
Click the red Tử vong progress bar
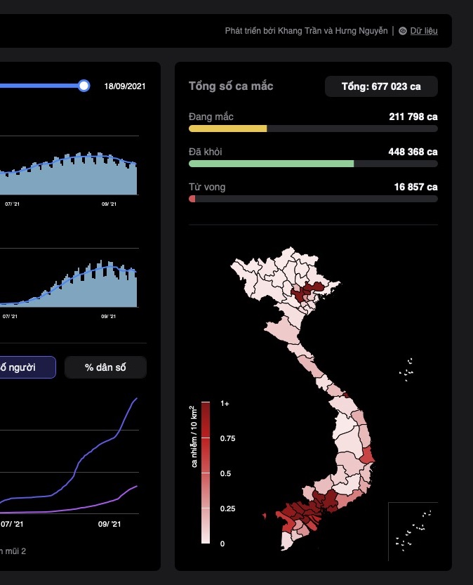point(192,199)
